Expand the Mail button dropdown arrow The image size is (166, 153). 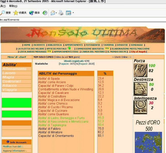pos(56,13)
